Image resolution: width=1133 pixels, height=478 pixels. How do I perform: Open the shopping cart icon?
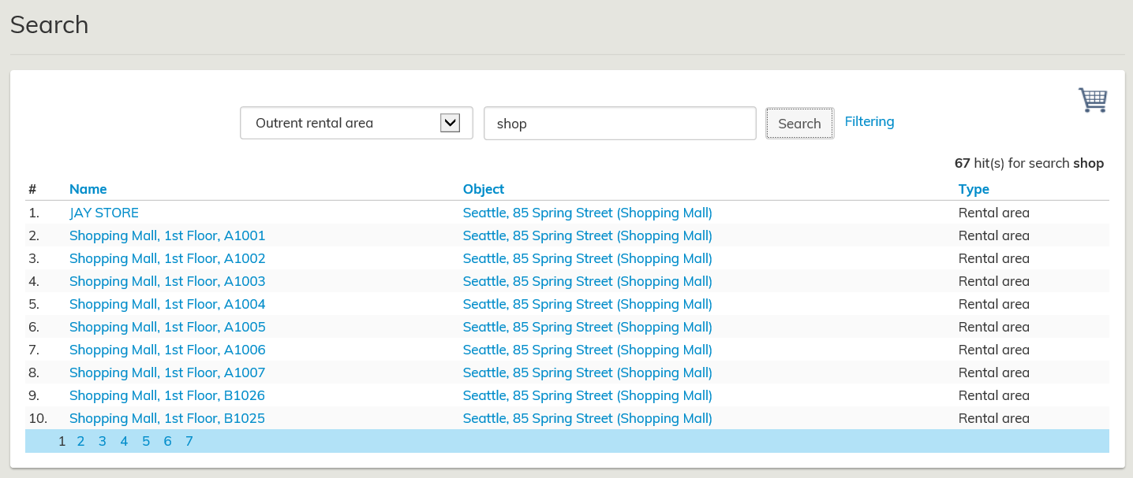coord(1093,100)
